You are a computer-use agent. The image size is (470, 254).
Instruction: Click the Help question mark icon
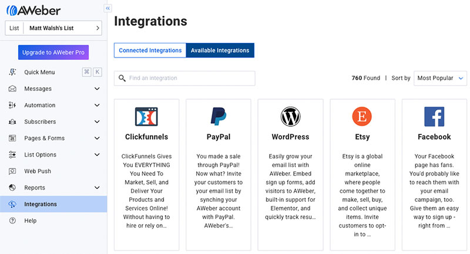click(12, 221)
